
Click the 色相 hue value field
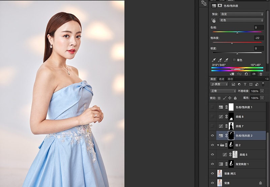[259, 28]
